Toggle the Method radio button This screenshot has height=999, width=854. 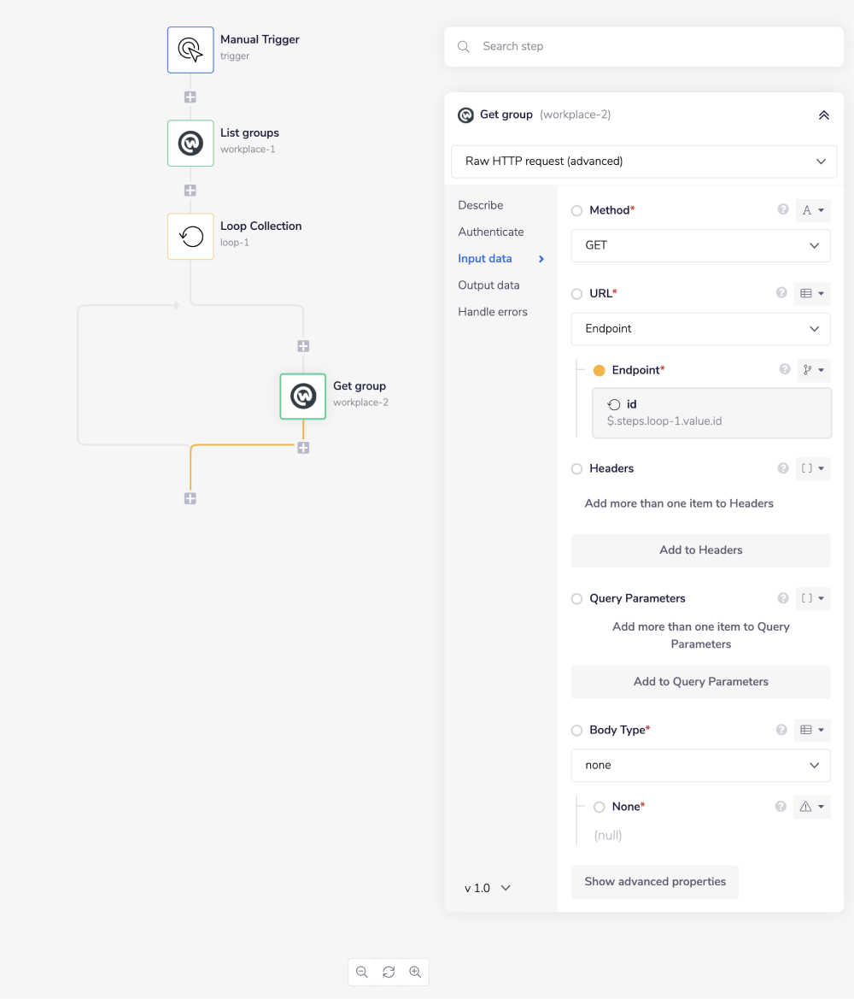(577, 210)
